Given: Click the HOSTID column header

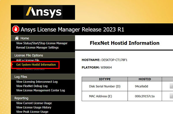Looking at the screenshot, I should [145, 79].
